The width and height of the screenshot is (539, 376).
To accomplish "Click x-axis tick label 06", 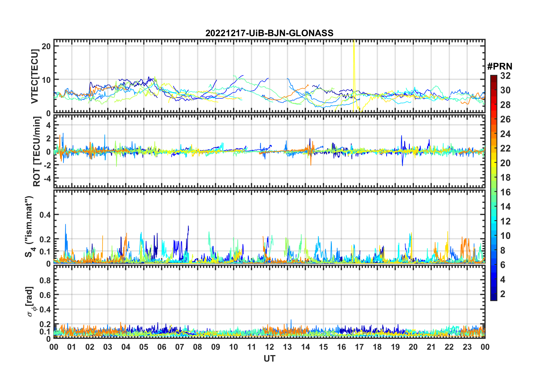I will point(162,347).
